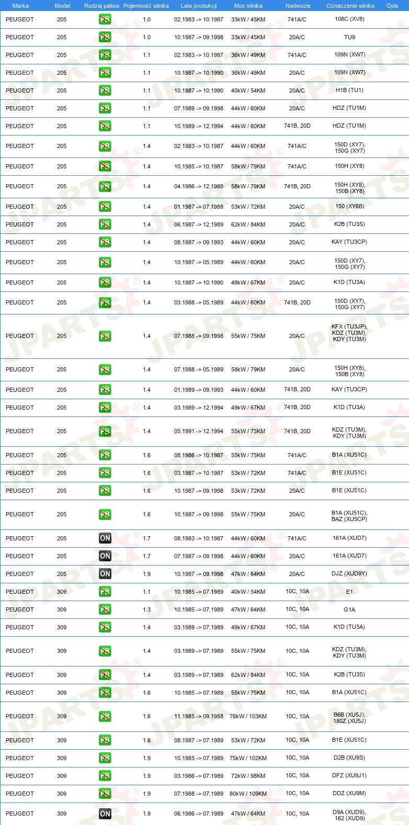
Task: Select the G1A engine code cell
Action: [x=349, y=609]
